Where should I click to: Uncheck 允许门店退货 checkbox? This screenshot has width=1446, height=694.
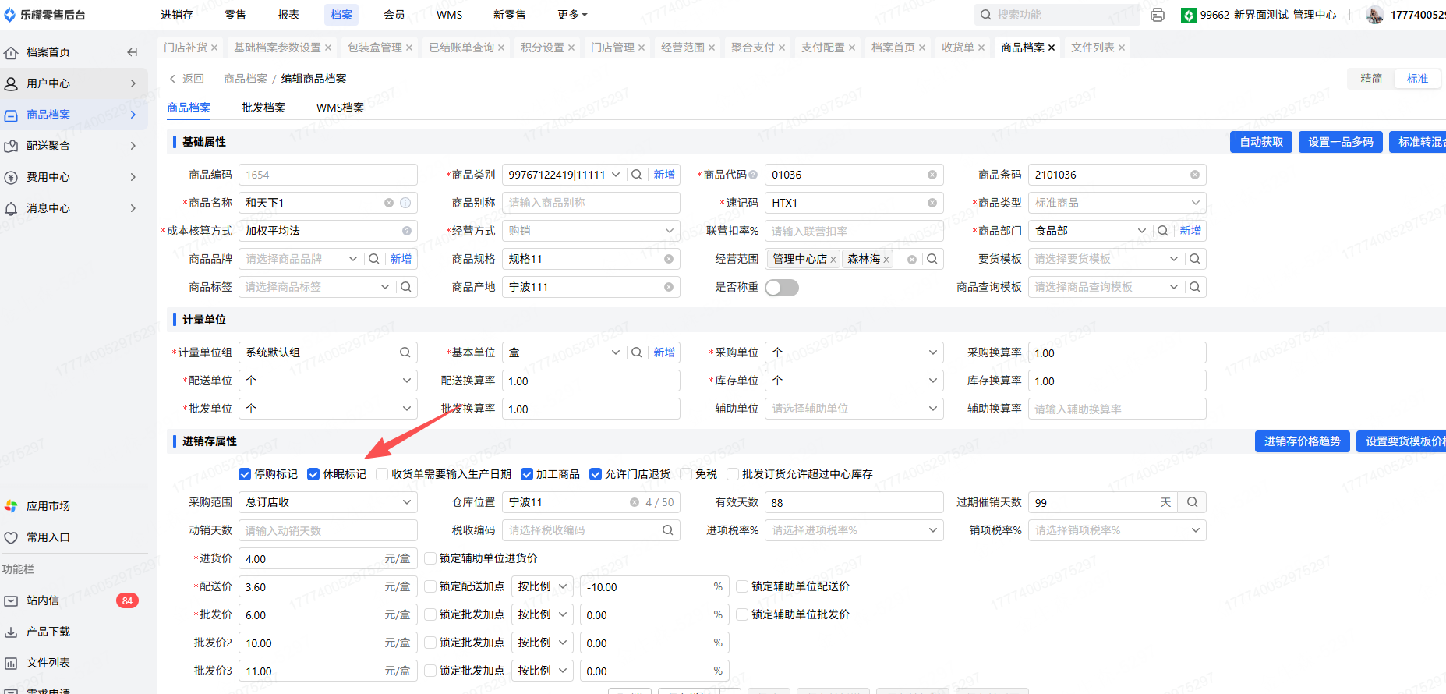[x=596, y=474]
